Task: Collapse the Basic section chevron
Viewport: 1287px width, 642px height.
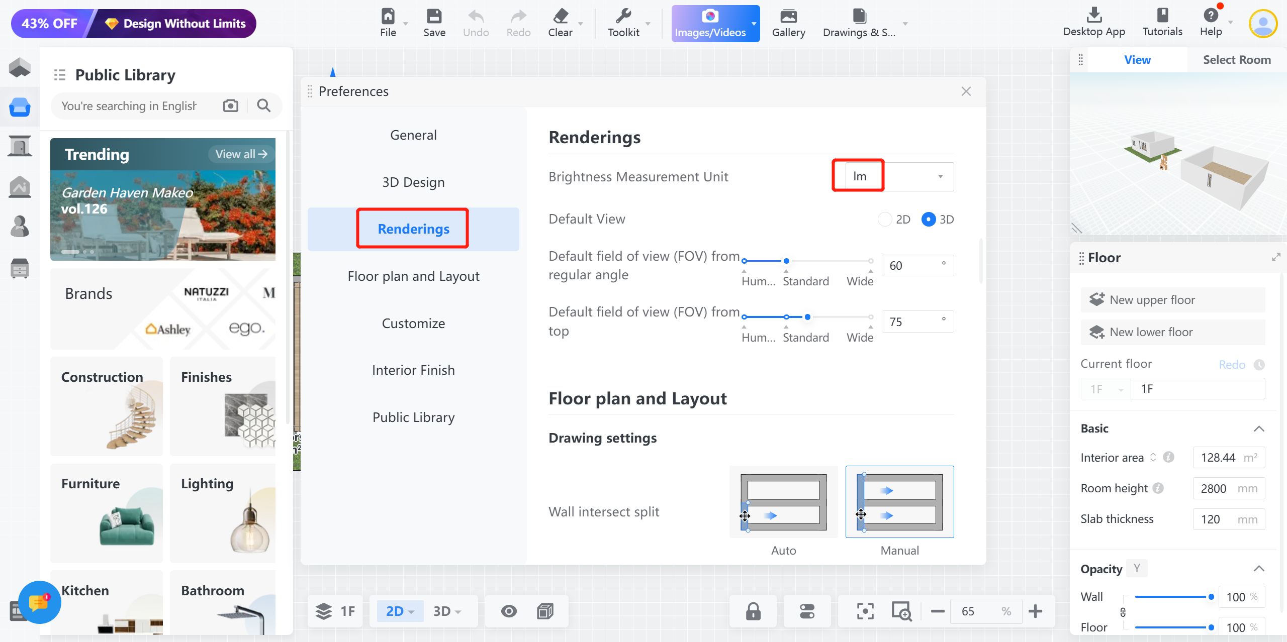Action: point(1259,429)
